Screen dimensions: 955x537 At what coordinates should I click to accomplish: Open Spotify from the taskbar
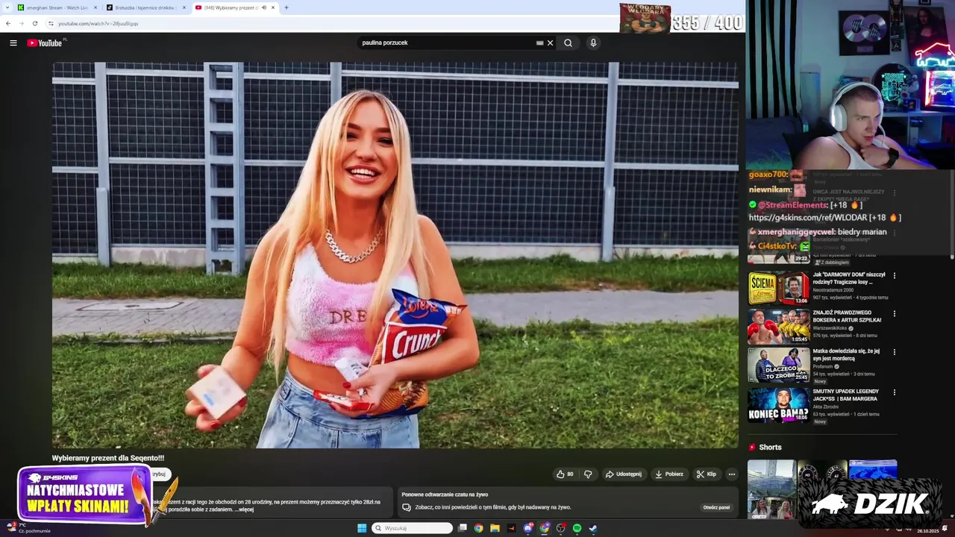pyautogui.click(x=577, y=528)
